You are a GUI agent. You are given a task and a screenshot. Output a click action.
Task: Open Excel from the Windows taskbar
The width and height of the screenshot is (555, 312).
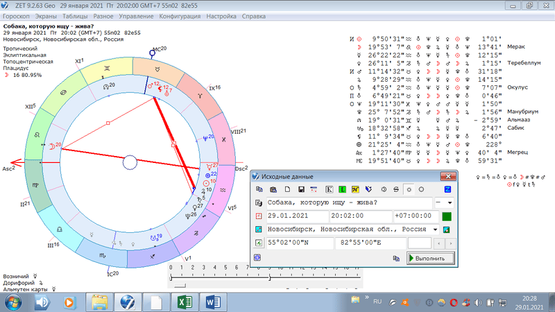185,302
